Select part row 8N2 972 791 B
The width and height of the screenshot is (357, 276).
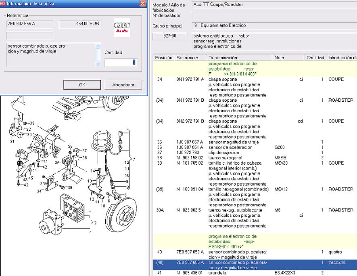(x=255, y=129)
